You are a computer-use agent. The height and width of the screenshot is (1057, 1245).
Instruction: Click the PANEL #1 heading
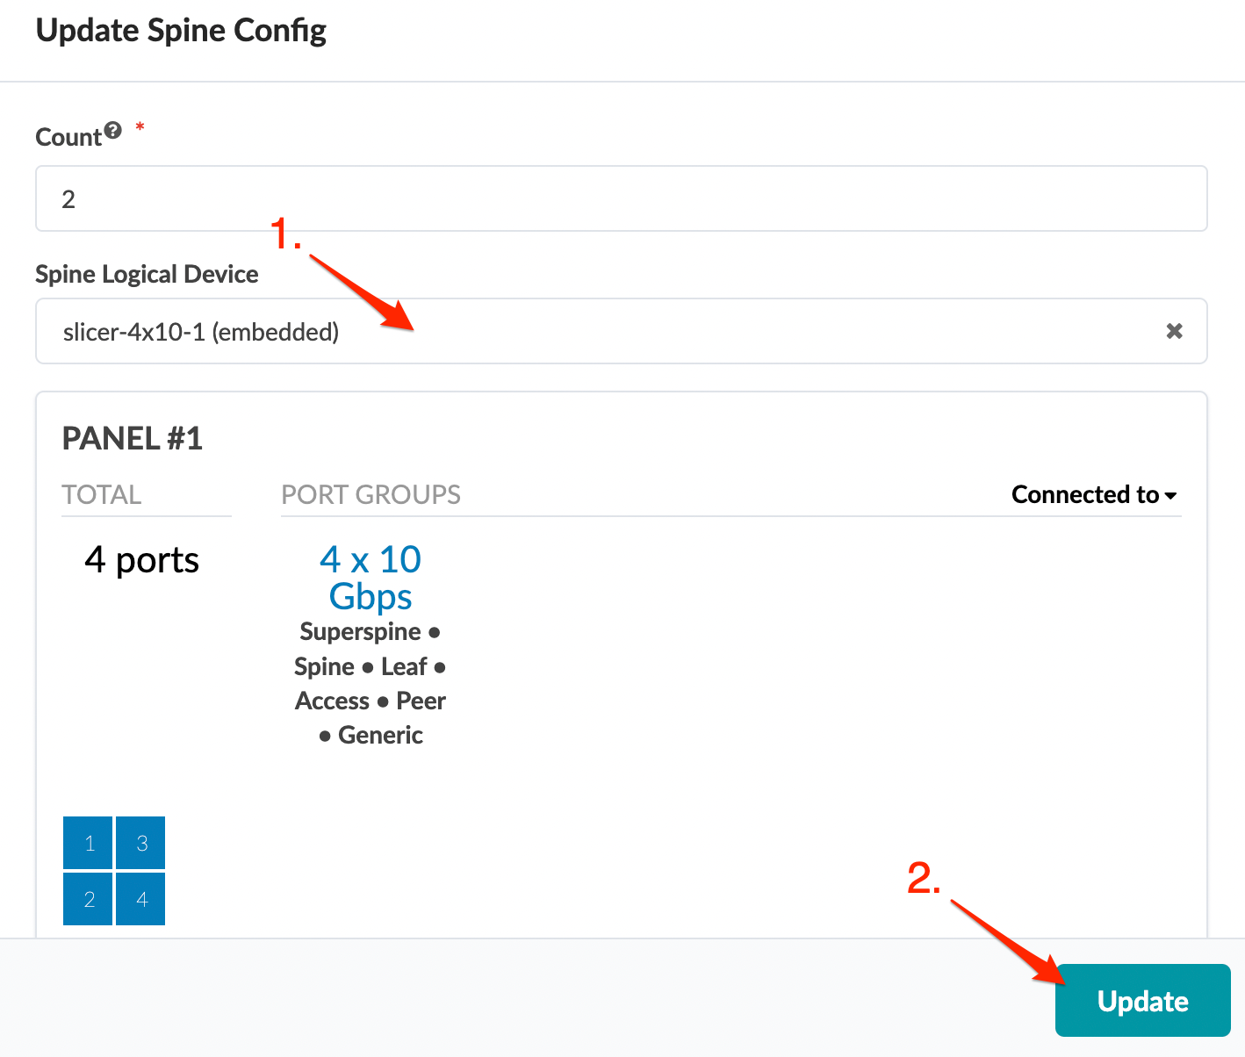coord(133,438)
